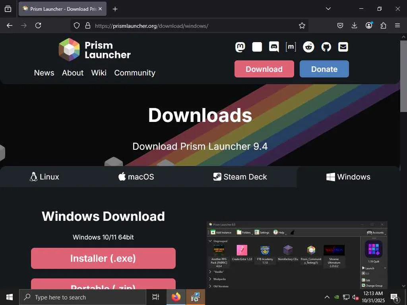Click the Prism Launcher title text
The width and height of the screenshot is (407, 305).
pyautogui.click(x=107, y=50)
